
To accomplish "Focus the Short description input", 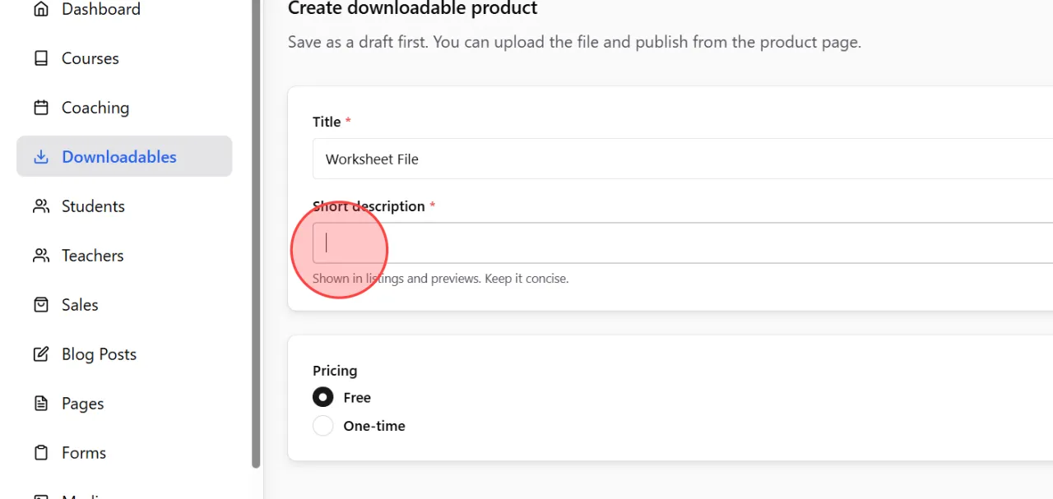I will tap(683, 243).
